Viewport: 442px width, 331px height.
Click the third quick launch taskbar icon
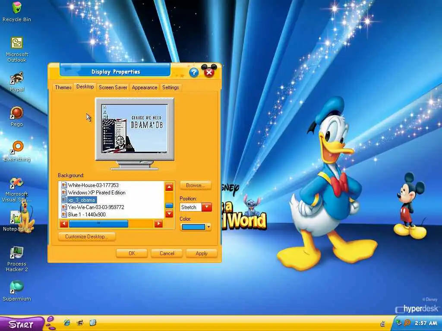point(93,322)
